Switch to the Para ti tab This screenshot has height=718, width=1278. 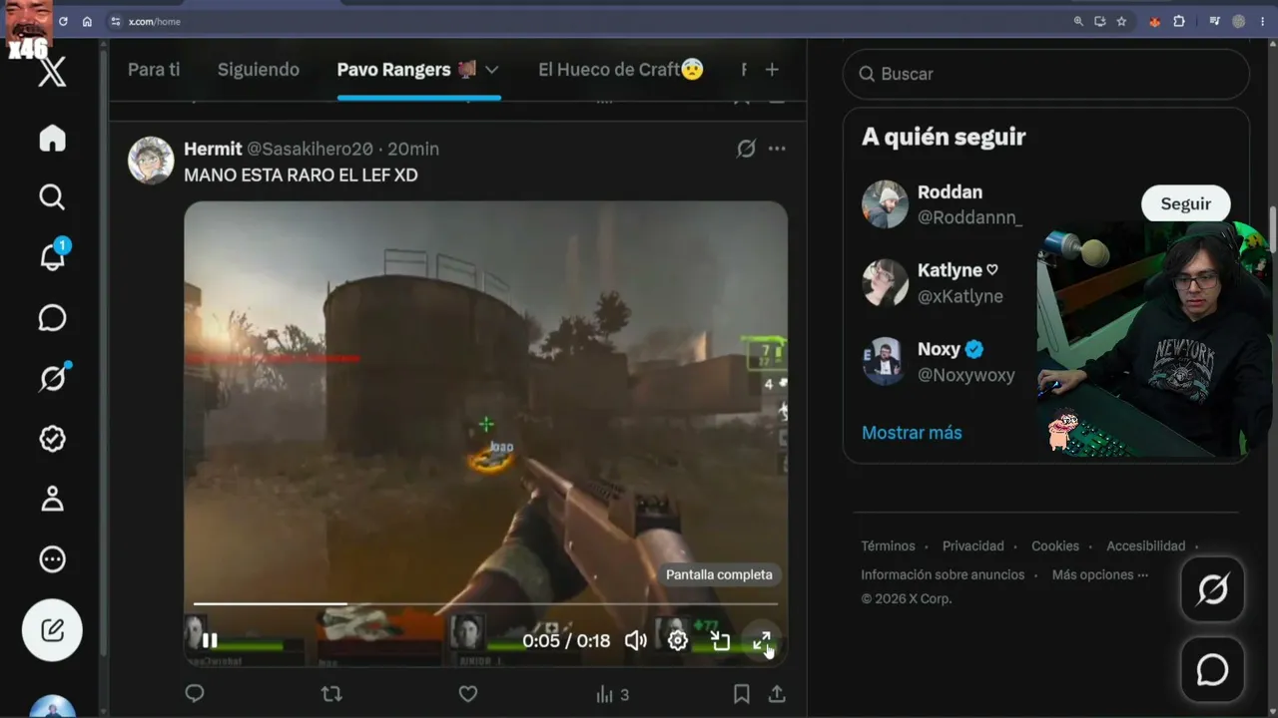[x=154, y=70]
